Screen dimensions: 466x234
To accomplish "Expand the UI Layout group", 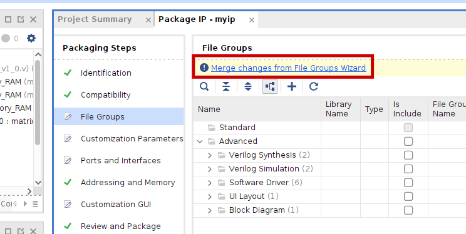I will click(210, 196).
